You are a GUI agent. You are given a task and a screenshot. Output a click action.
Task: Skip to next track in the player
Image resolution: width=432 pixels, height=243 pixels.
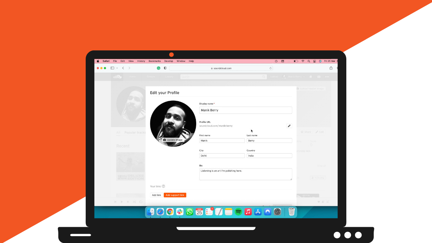(x=128, y=202)
